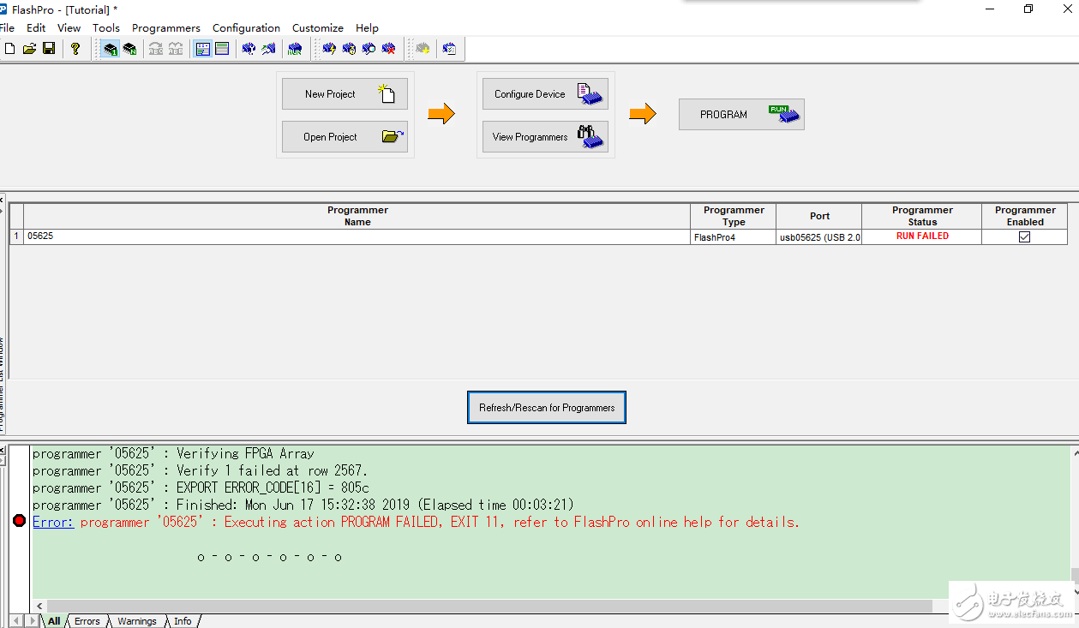
Task: Click the FlashPro4 programmer type cell
Action: pos(734,236)
